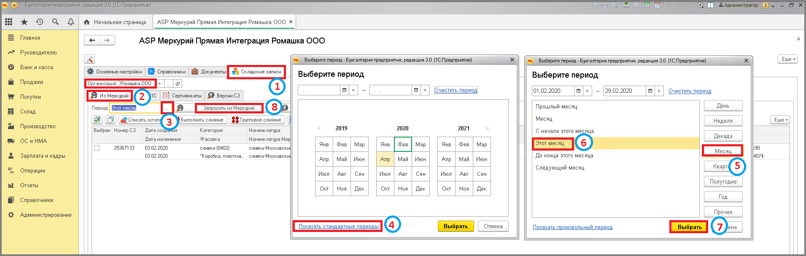Open the title bar service dropdown arrow
806x256 pixels.
pos(773,5)
